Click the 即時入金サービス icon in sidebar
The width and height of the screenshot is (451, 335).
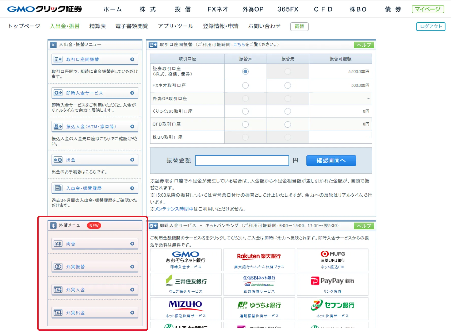(x=58, y=93)
